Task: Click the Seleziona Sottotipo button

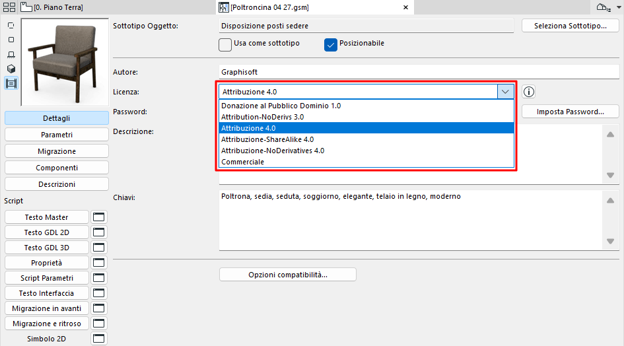Action: [571, 26]
